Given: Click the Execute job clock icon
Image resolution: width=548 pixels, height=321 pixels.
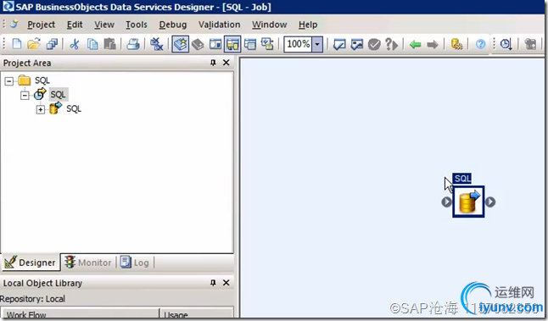Looking at the screenshot, I should pyautogui.click(x=506, y=44).
